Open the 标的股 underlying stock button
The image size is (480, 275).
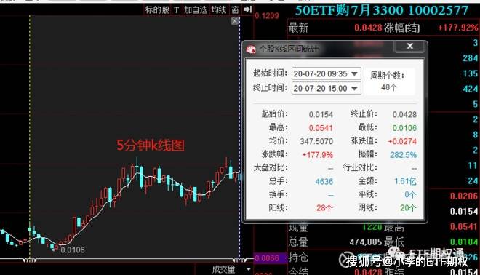157,9
